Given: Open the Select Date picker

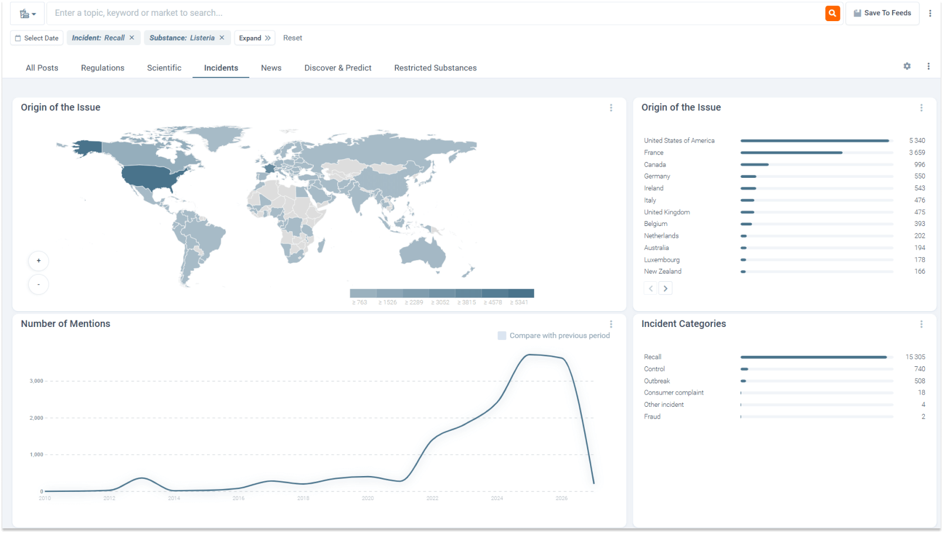Looking at the screenshot, I should (37, 38).
